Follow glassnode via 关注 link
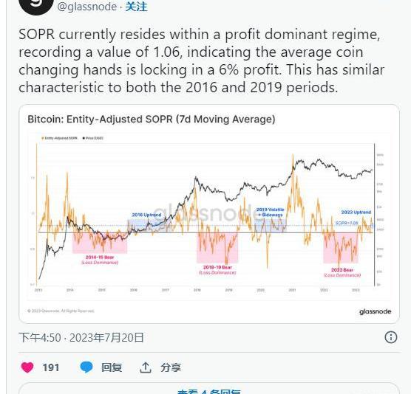This screenshot has height=394, width=411. pos(136,7)
